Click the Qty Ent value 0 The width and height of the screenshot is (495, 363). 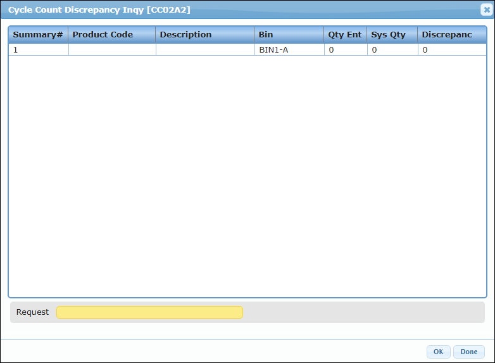click(x=345, y=49)
